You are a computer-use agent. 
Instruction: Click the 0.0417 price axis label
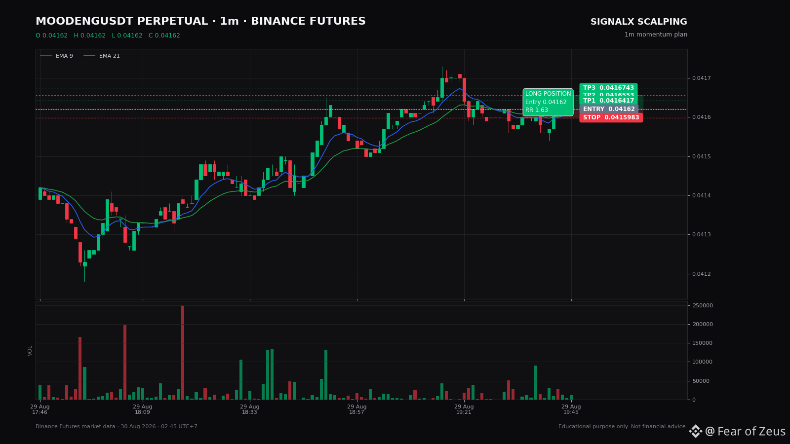click(x=701, y=78)
